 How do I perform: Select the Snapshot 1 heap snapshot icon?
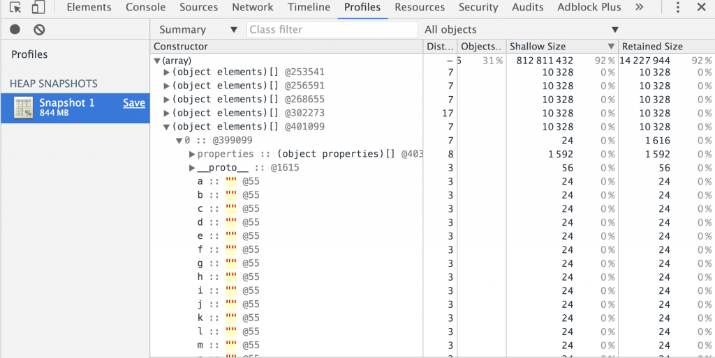(x=23, y=108)
